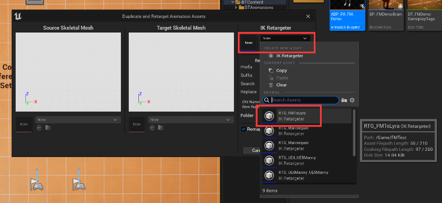Viewport: 442px width, 203px height.
Task: Close the Duplicate and Retarget dialog
Action: [308, 16]
